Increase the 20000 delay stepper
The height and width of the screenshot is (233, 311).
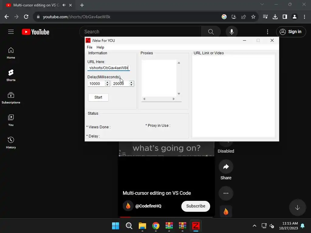(x=131, y=82)
